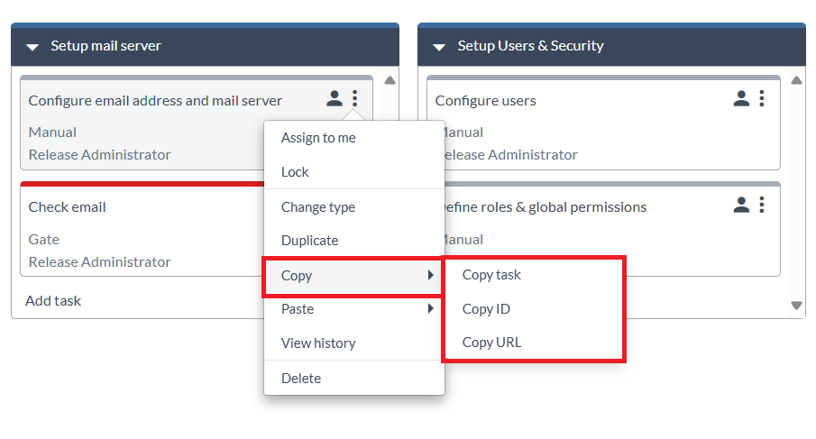The height and width of the screenshot is (439, 816).
Task: Click Add task in mail server phase
Action: point(53,301)
